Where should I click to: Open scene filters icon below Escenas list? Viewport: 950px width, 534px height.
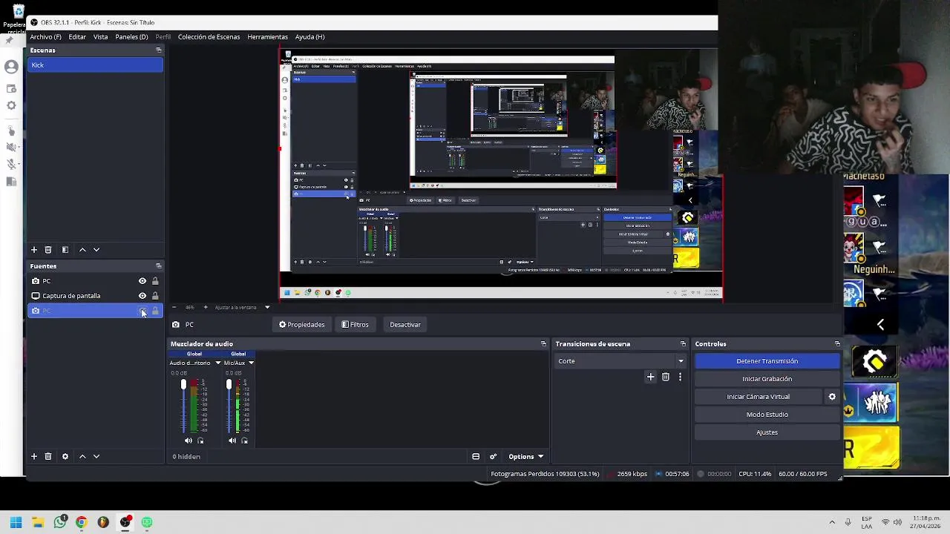65,250
